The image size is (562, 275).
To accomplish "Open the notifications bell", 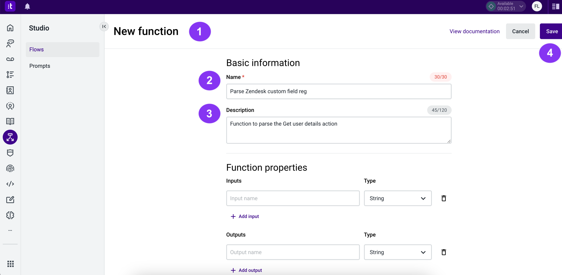I will 27,6.
